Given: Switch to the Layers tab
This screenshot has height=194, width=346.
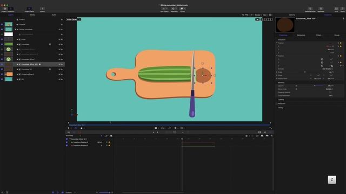Looking at the screenshot, I should 11,15.
